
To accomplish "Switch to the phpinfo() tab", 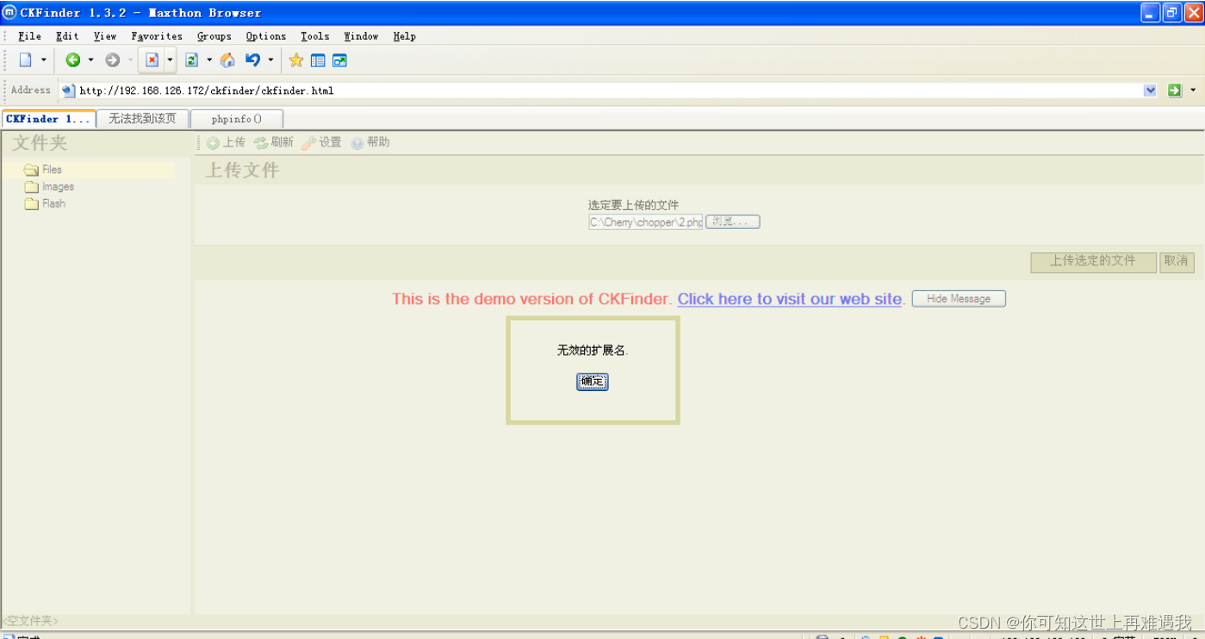I will [237, 118].
